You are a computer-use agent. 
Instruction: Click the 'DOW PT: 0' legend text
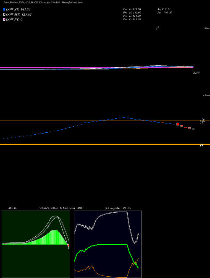(14, 19)
